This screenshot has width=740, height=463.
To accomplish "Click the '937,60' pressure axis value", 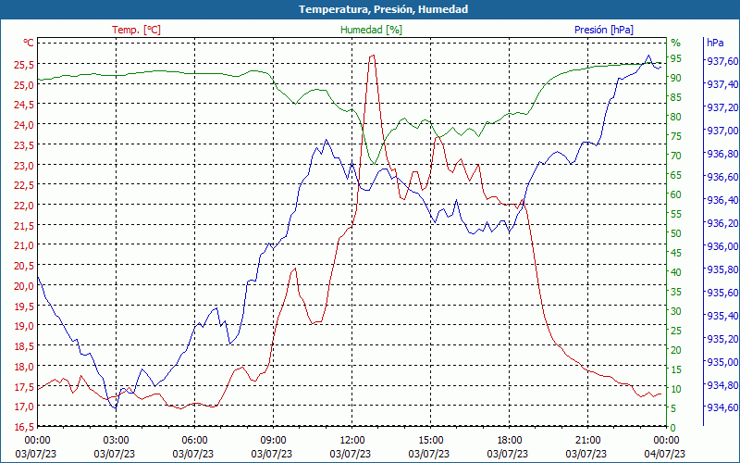I will click(x=722, y=61).
